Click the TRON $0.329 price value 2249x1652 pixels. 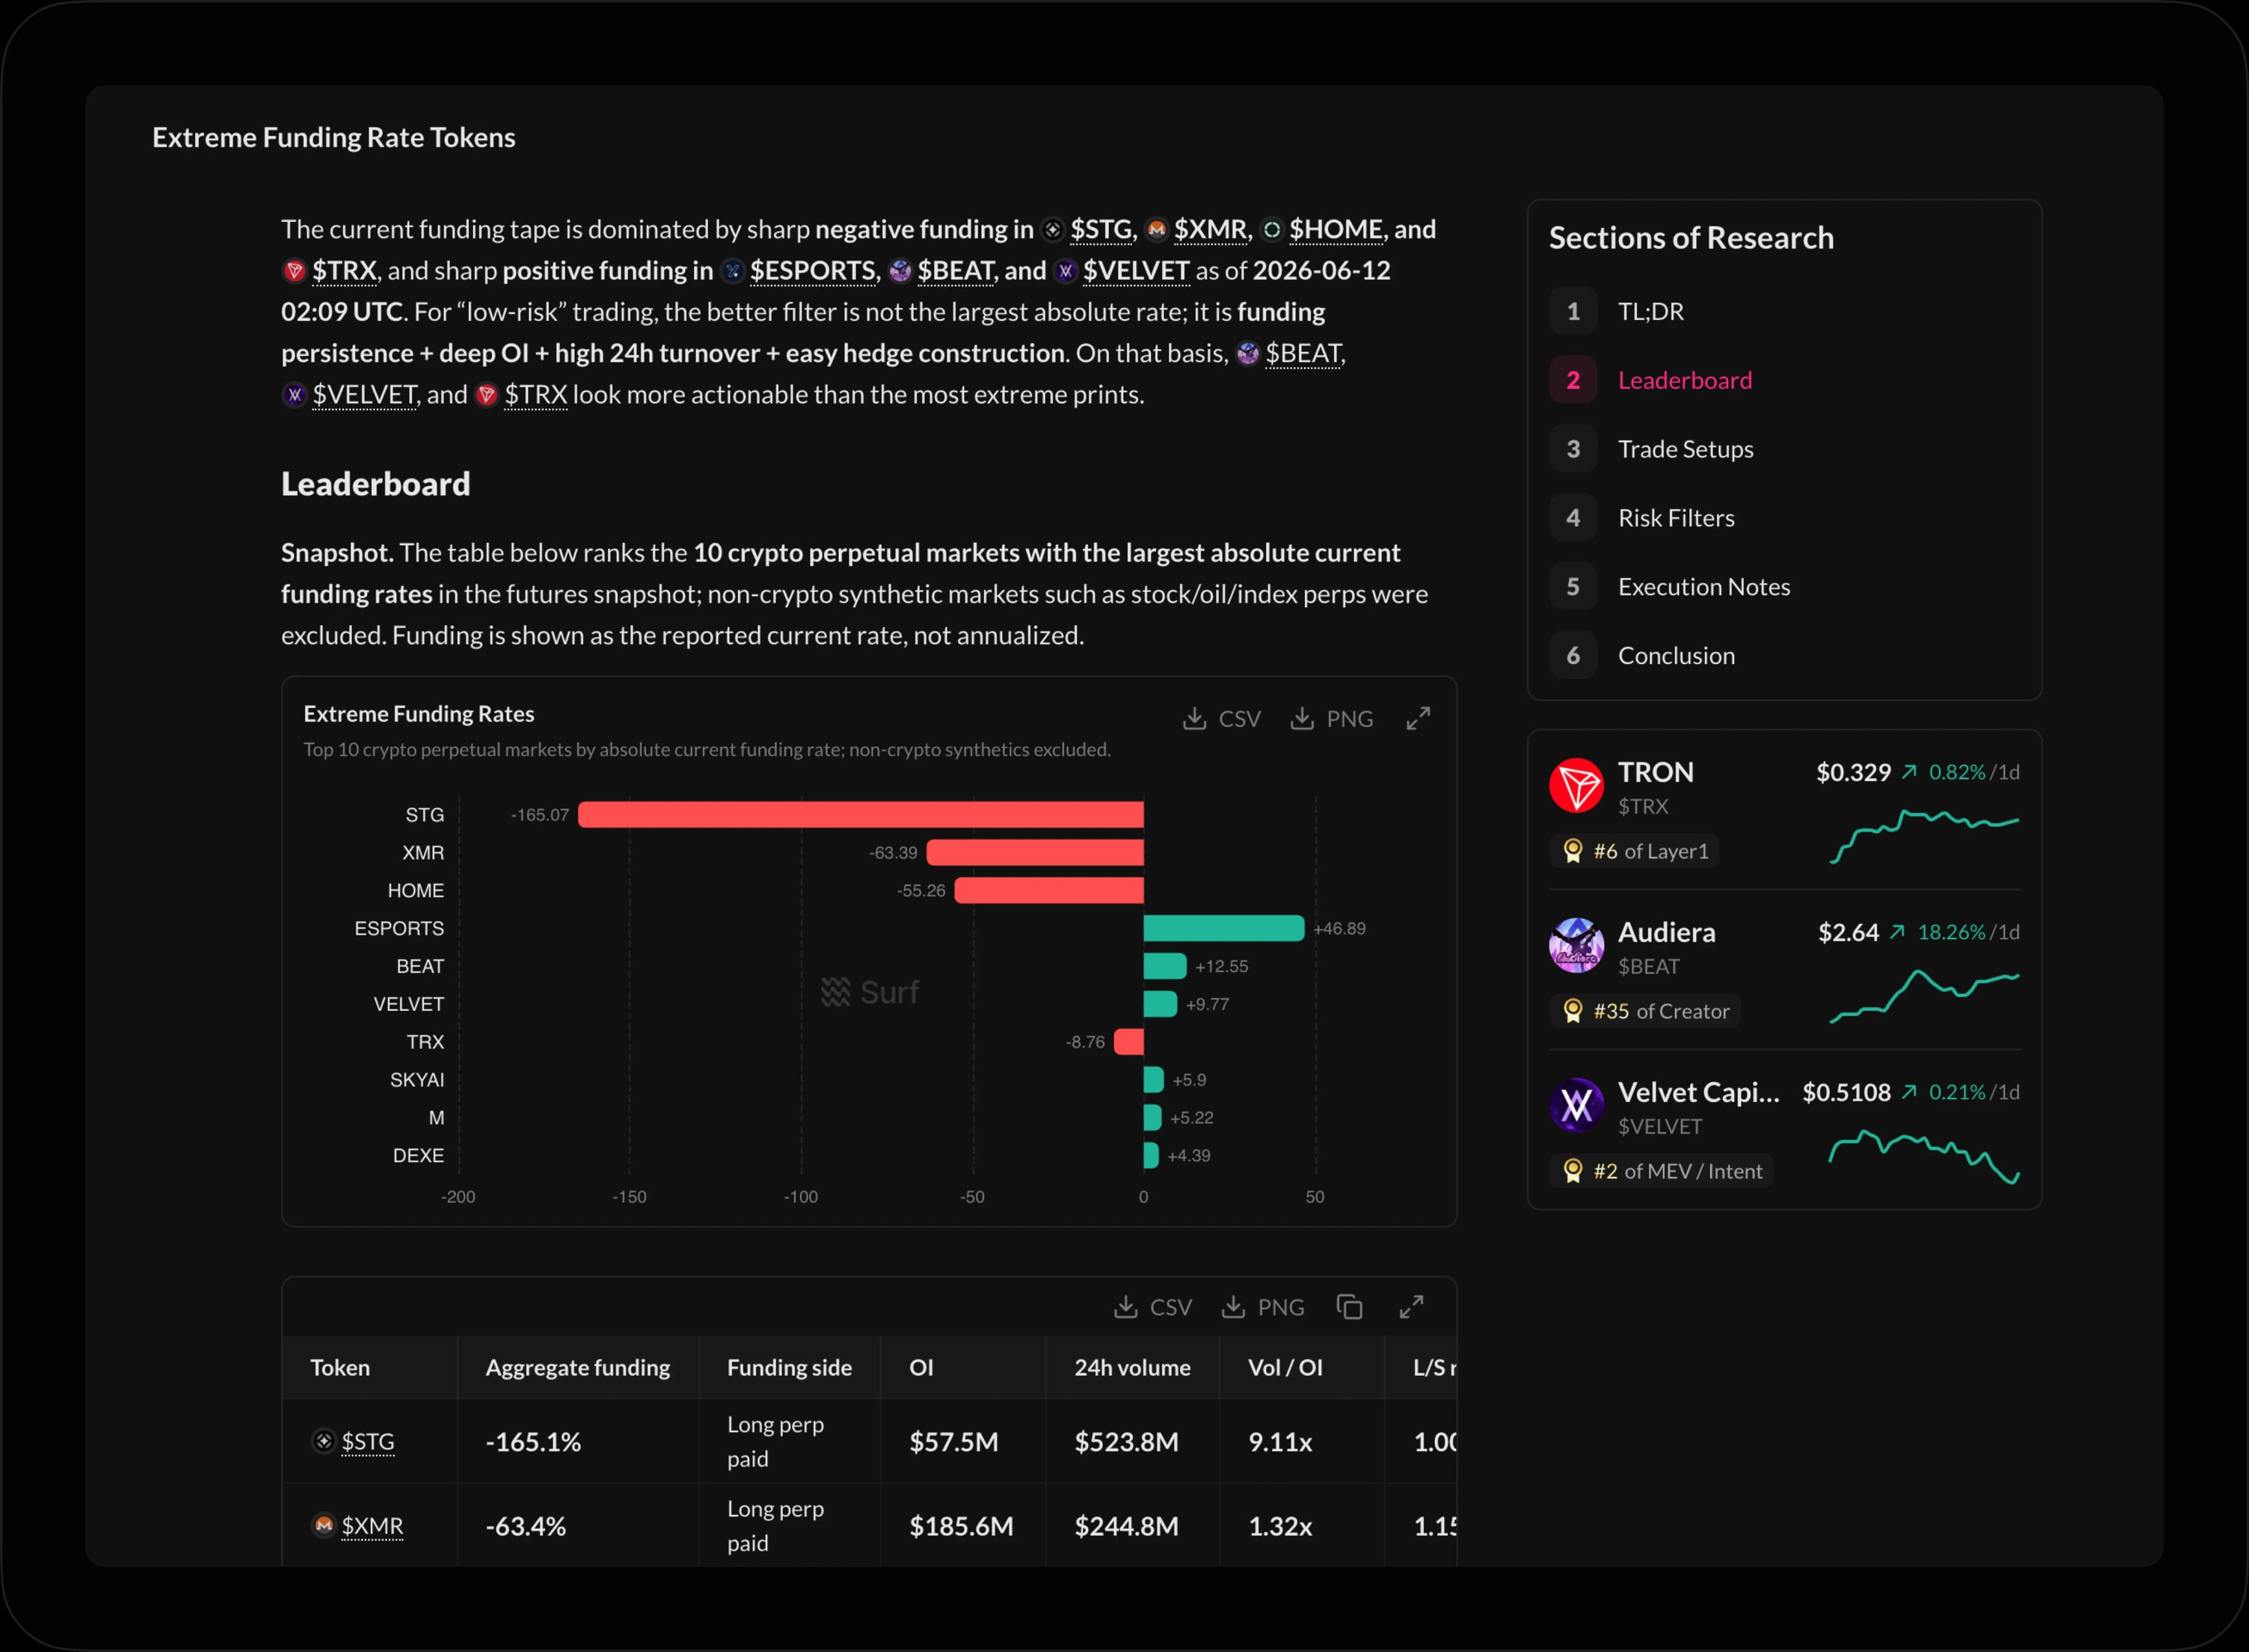[1853, 772]
